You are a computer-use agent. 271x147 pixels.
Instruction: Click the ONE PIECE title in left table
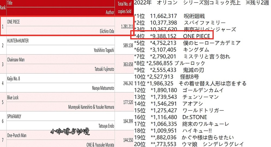click(x=14, y=22)
